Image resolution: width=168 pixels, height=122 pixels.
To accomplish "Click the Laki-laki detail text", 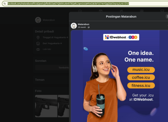I will click(47, 49).
